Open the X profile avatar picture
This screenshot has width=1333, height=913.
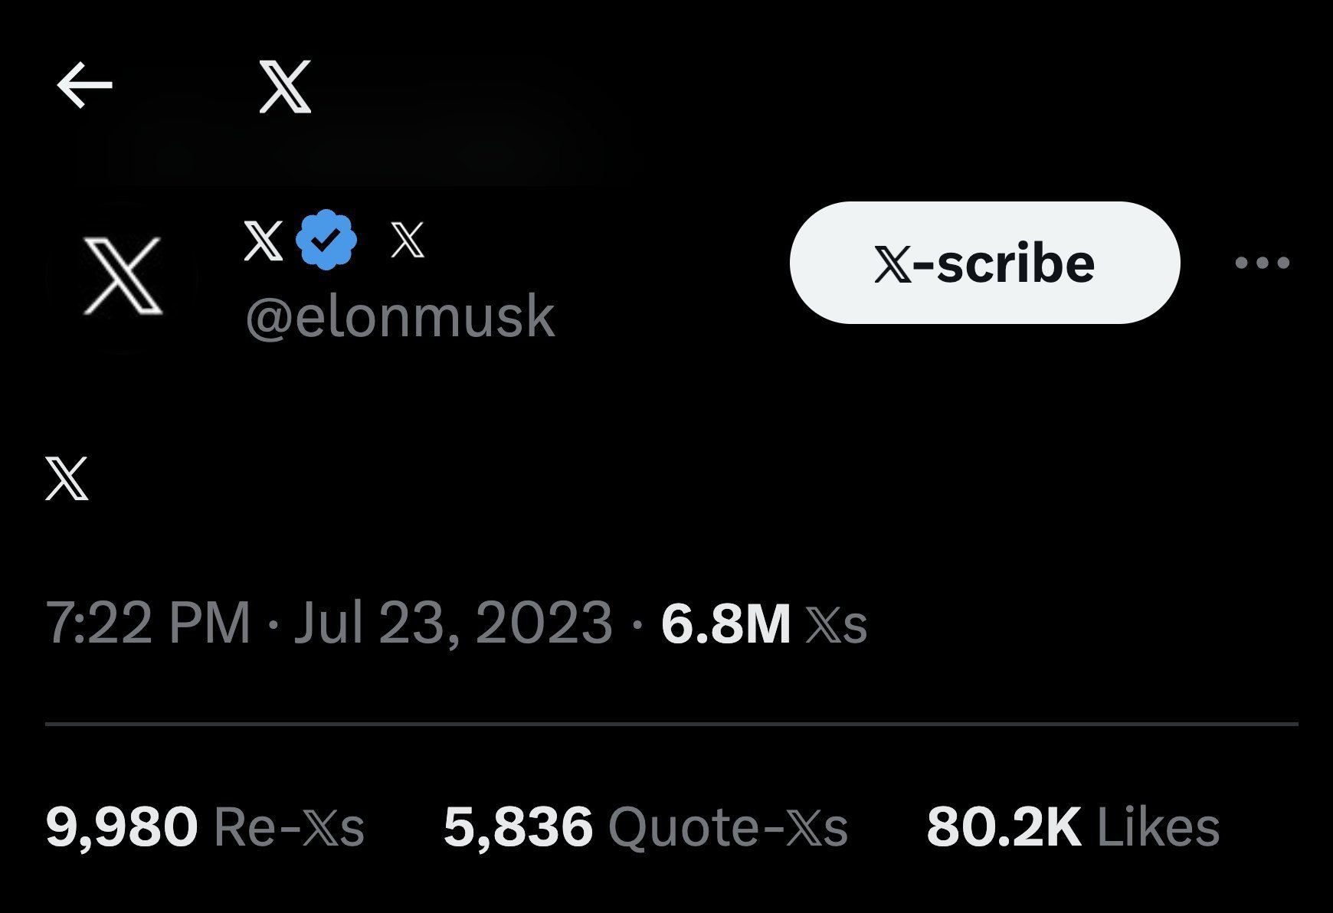[123, 276]
